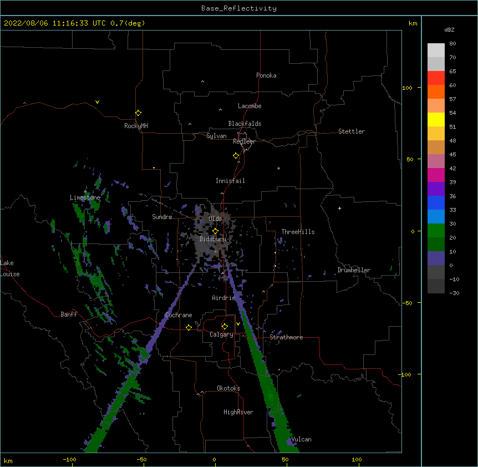Select the yellow diamond marker below Cochrane
Screen dimensions: 478x467
point(189,327)
